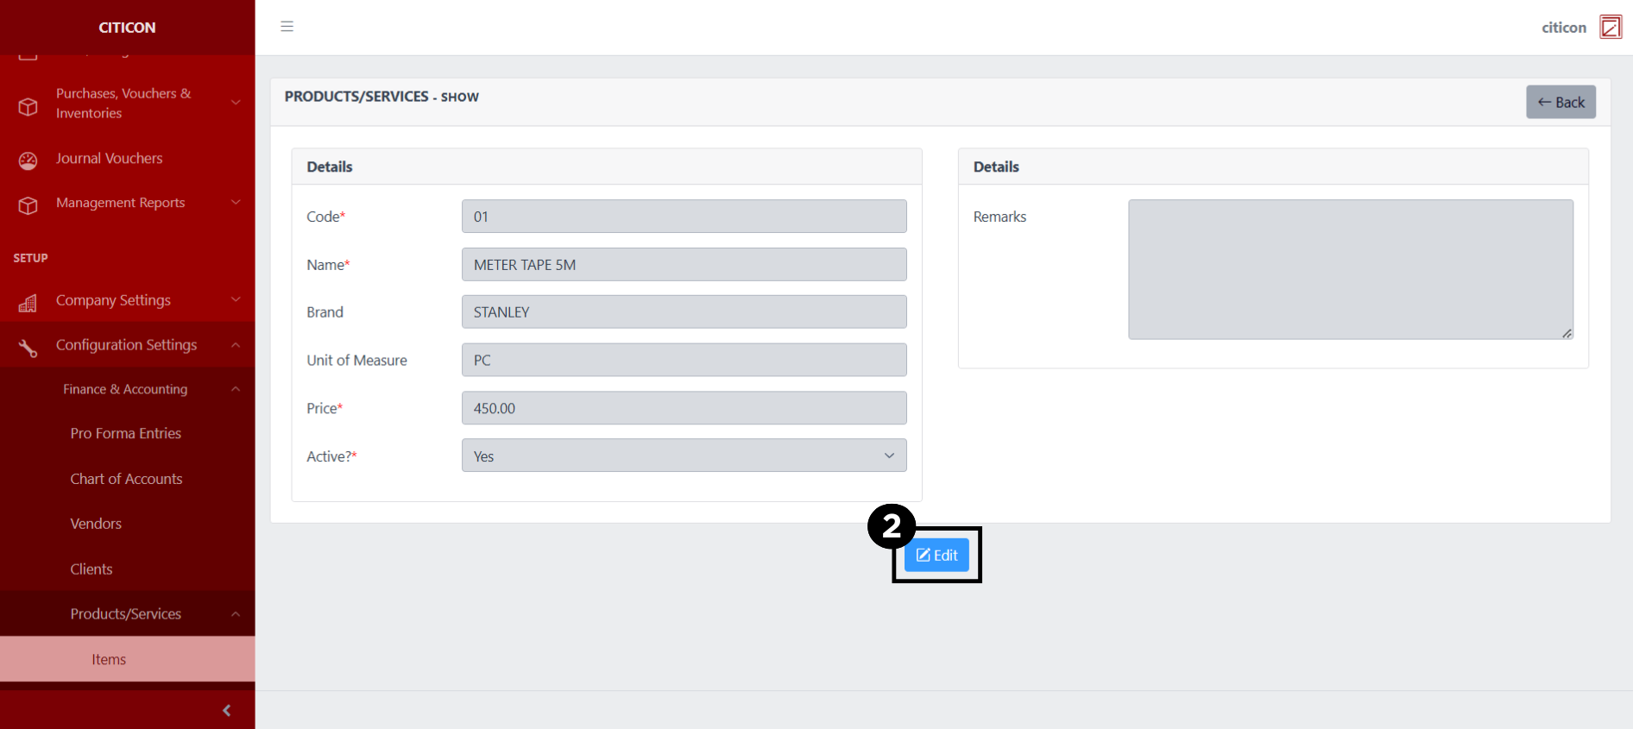This screenshot has width=1633, height=729.
Task: Click the Price field 450.00
Action: click(684, 408)
